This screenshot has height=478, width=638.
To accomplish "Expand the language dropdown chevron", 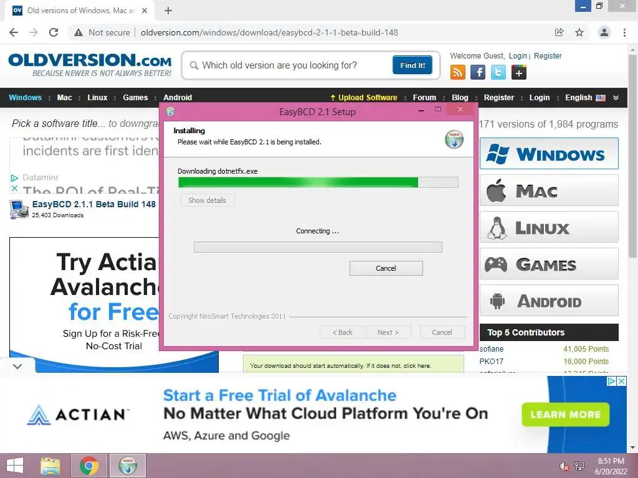I will click(616, 98).
